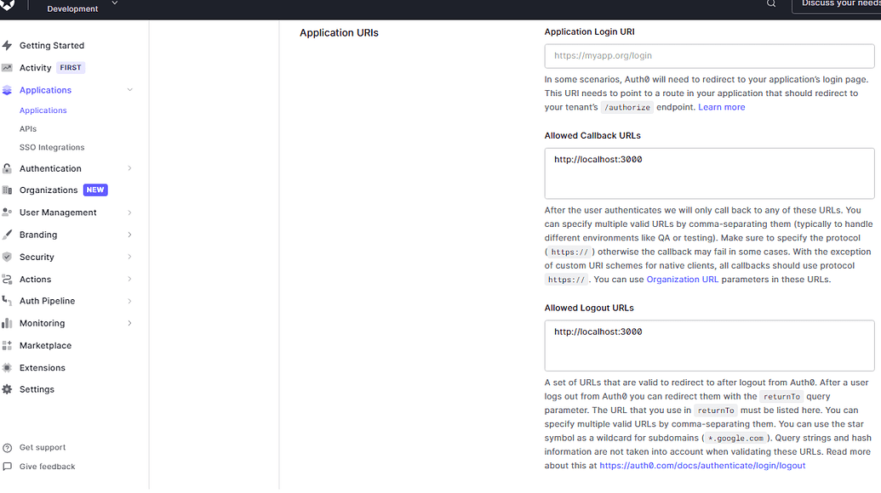
Task: Click the Settings gear icon in sidebar
Action: 8,389
